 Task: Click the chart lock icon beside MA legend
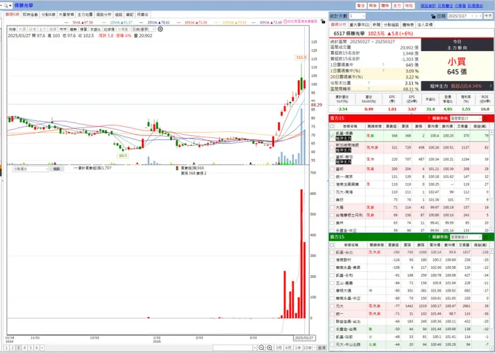click(322, 21)
